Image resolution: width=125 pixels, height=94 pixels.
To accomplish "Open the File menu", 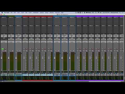I will click(x=11, y=13).
